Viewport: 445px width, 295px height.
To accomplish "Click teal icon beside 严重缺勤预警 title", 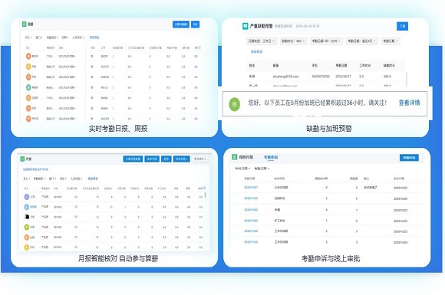I will (x=245, y=26).
